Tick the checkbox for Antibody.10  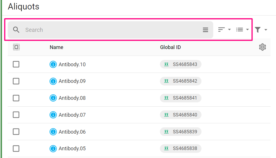(16, 64)
